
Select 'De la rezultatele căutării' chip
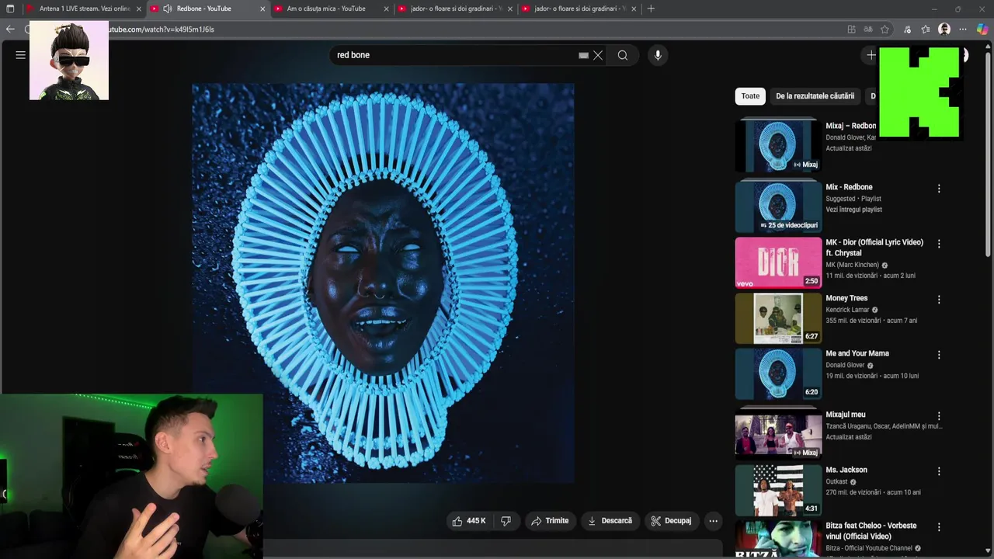815,96
